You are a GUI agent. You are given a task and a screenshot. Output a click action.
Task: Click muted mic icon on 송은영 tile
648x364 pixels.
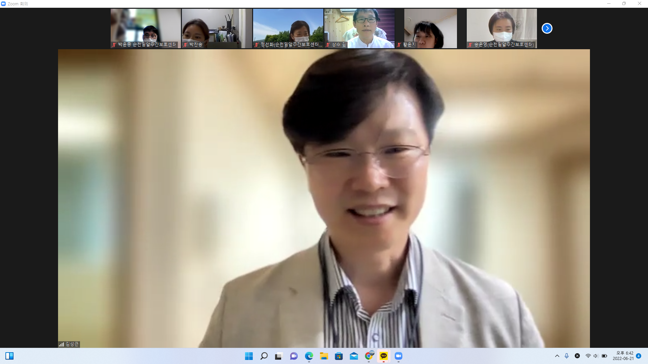470,44
